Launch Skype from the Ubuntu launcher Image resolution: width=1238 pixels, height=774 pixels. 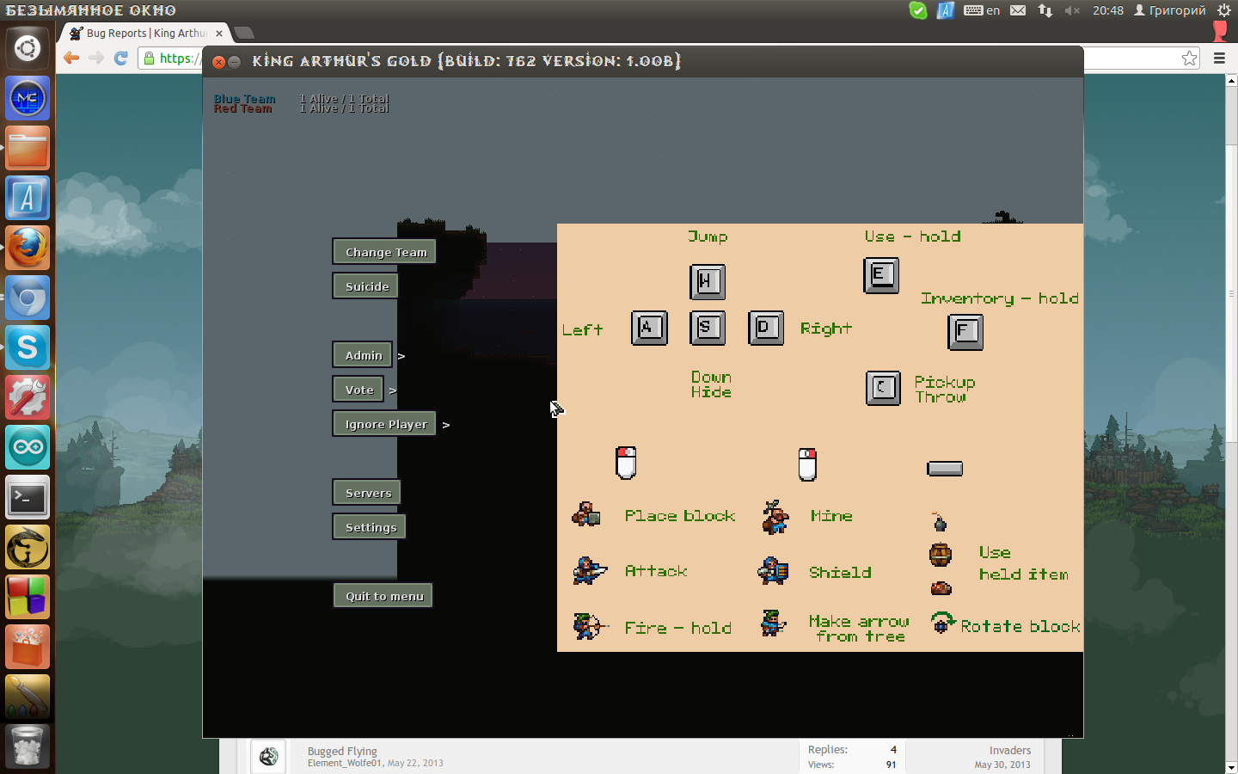28,348
